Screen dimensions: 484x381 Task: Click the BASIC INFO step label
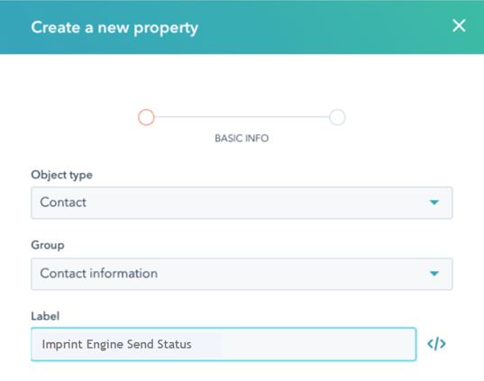coord(242,138)
